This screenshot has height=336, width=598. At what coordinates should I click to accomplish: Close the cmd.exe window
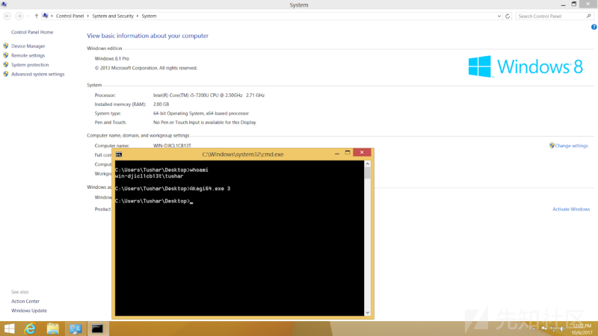tap(362, 152)
